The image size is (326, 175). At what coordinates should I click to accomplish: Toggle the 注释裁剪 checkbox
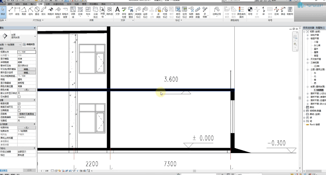[19, 110]
